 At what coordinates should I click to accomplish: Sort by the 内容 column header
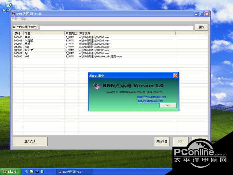click(44, 33)
